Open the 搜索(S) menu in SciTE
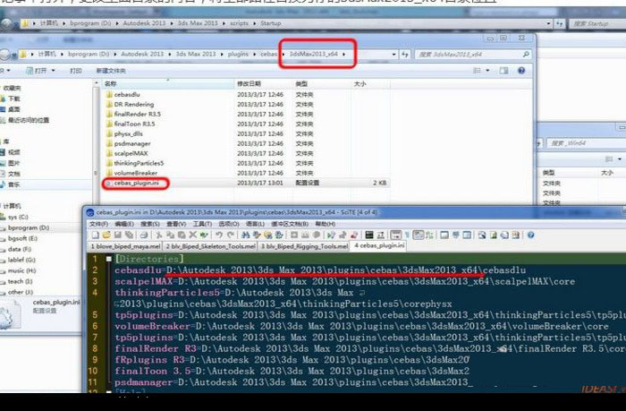The width and height of the screenshot is (626, 411). 150,224
